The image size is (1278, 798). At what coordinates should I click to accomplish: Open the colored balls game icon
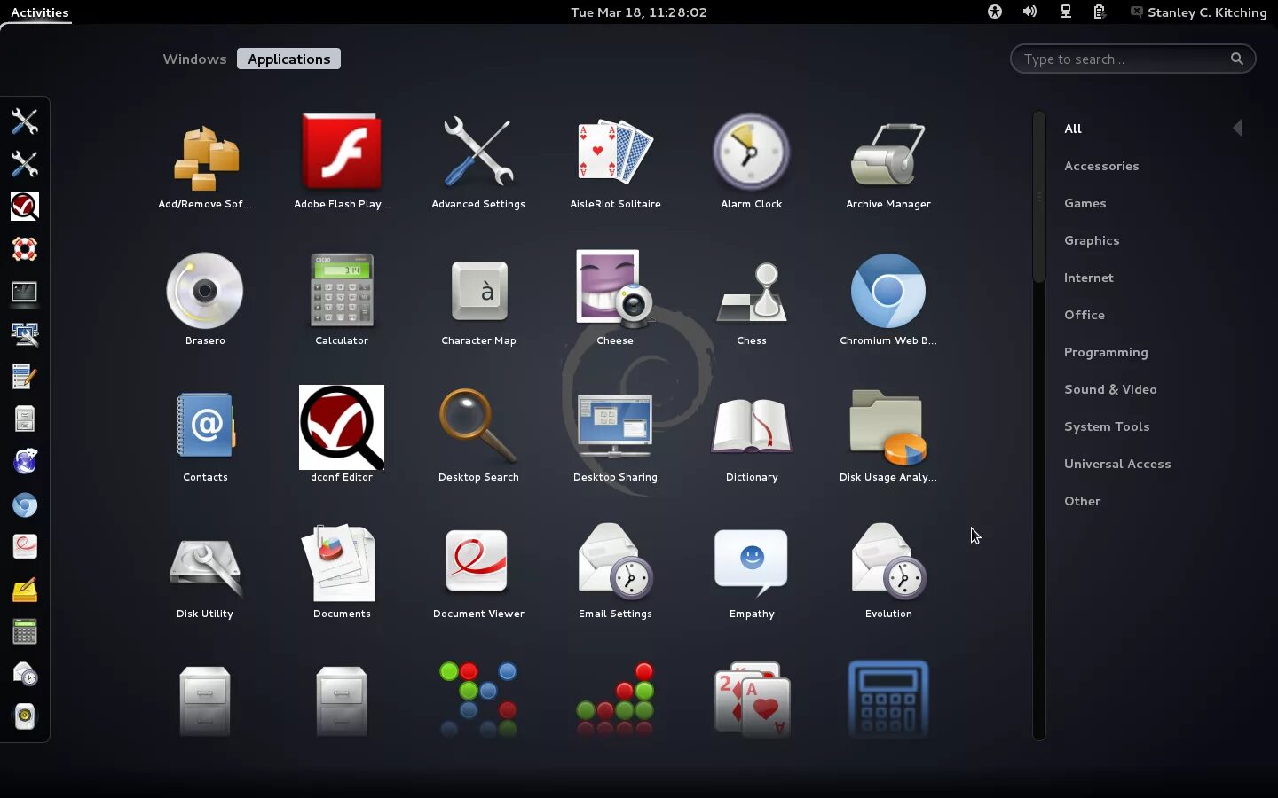click(x=478, y=700)
